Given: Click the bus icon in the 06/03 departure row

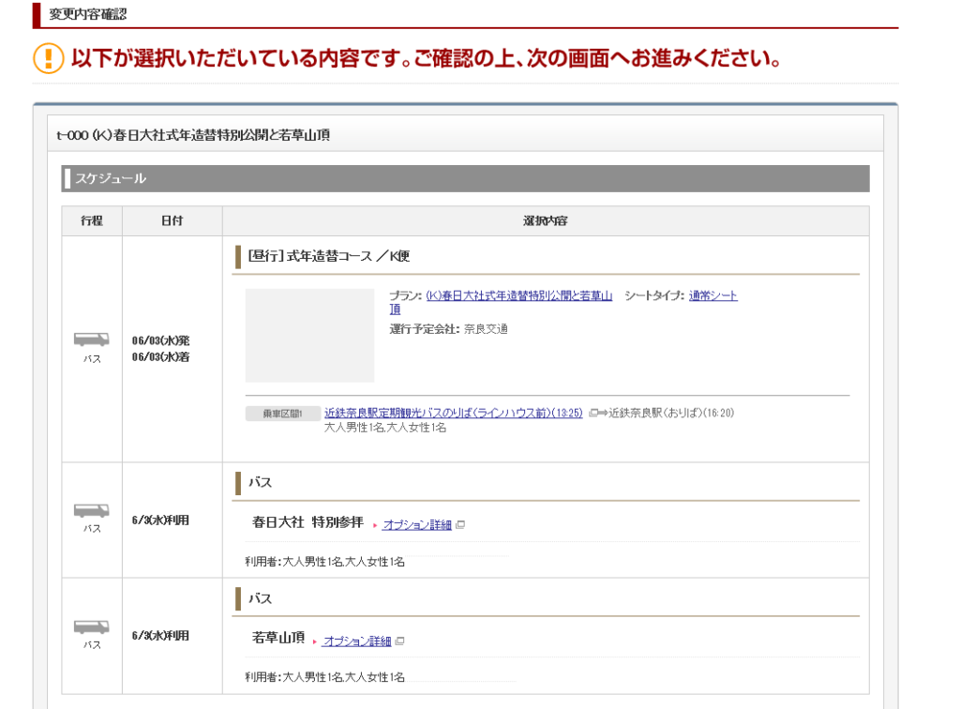Looking at the screenshot, I should pos(91,339).
